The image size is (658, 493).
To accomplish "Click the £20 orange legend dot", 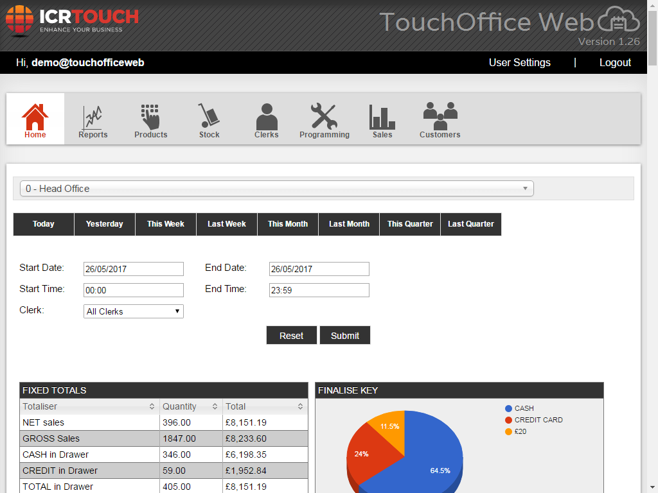I will click(x=508, y=432).
